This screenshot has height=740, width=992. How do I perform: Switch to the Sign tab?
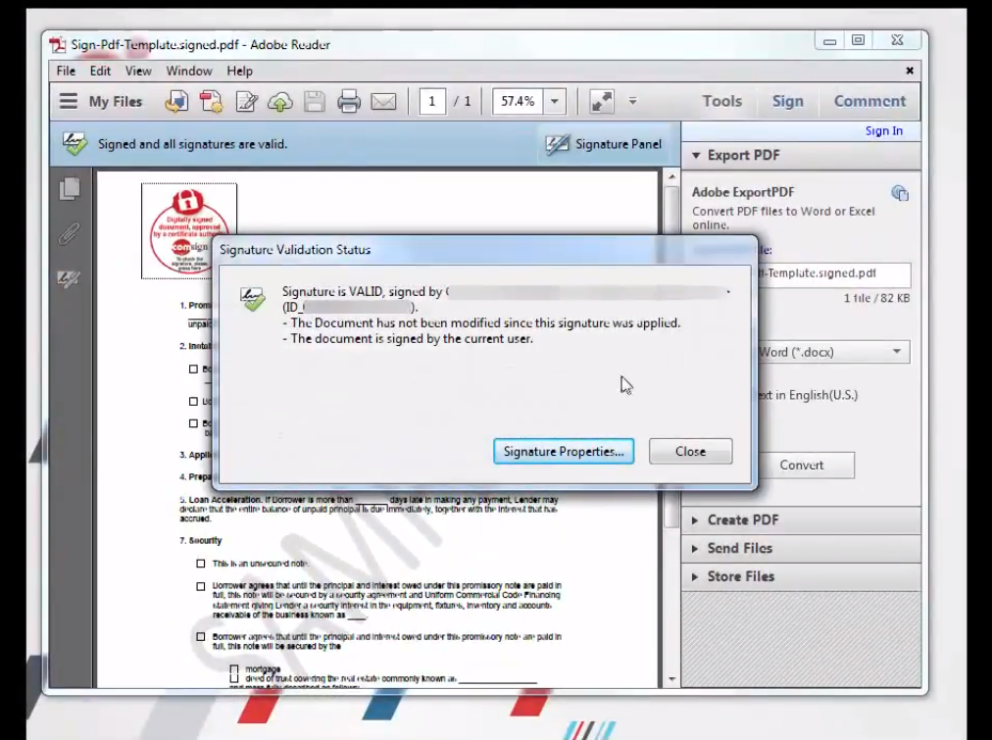[x=787, y=100]
